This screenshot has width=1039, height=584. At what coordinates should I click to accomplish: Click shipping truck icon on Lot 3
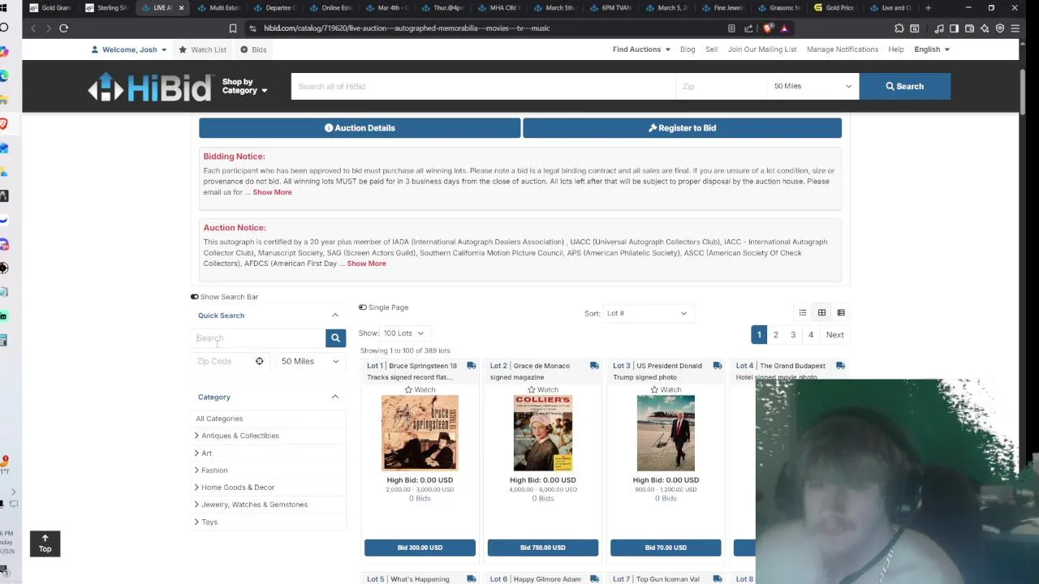tap(717, 366)
